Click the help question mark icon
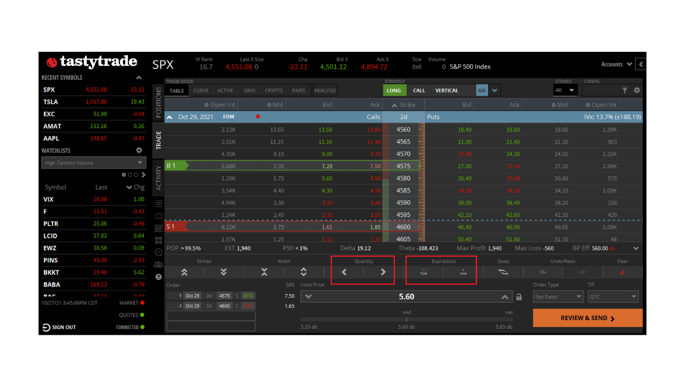The width and height of the screenshot is (685, 385). [158, 277]
